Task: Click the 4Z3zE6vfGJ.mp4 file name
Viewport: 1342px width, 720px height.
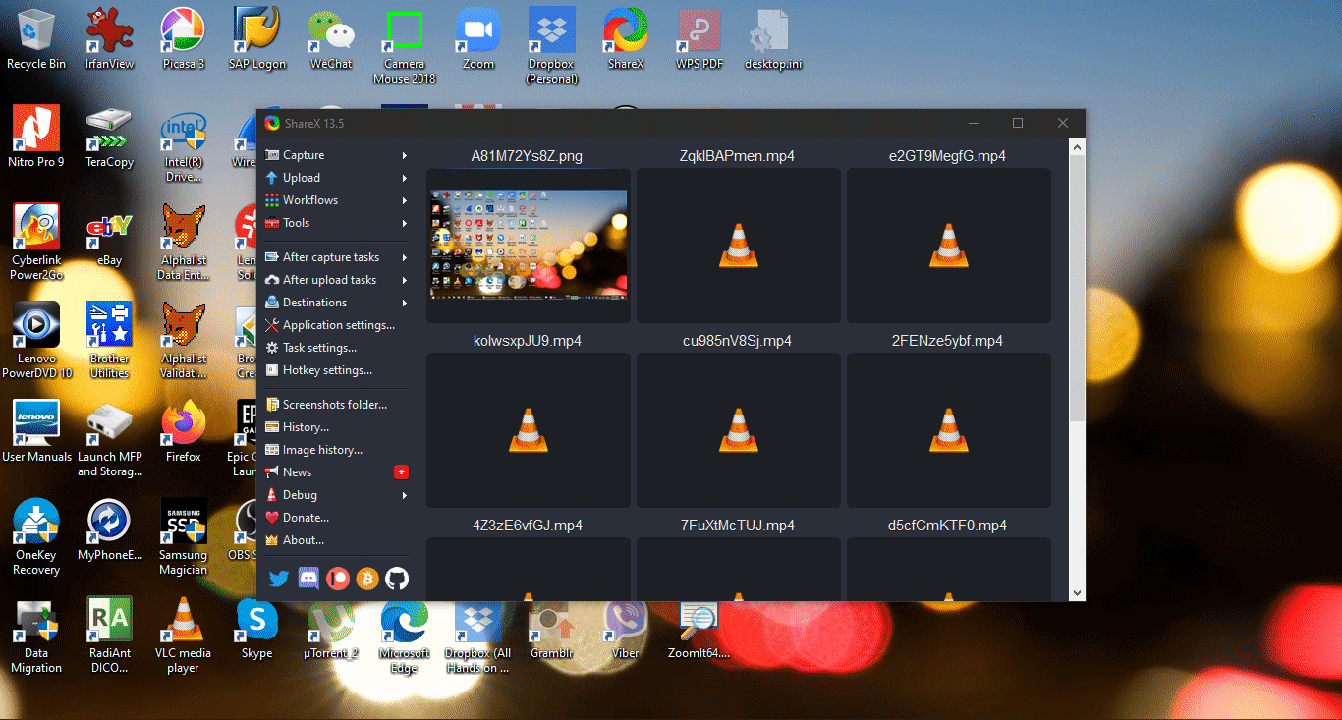Action: click(528, 526)
